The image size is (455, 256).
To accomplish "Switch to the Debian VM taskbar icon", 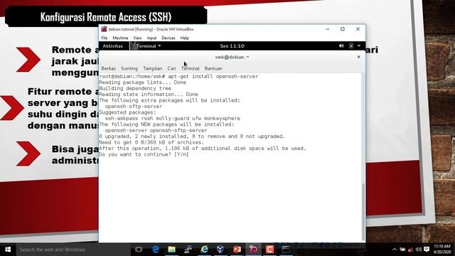I will [253, 250].
